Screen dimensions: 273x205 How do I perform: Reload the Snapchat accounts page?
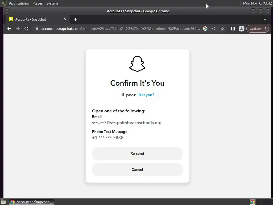point(26,29)
